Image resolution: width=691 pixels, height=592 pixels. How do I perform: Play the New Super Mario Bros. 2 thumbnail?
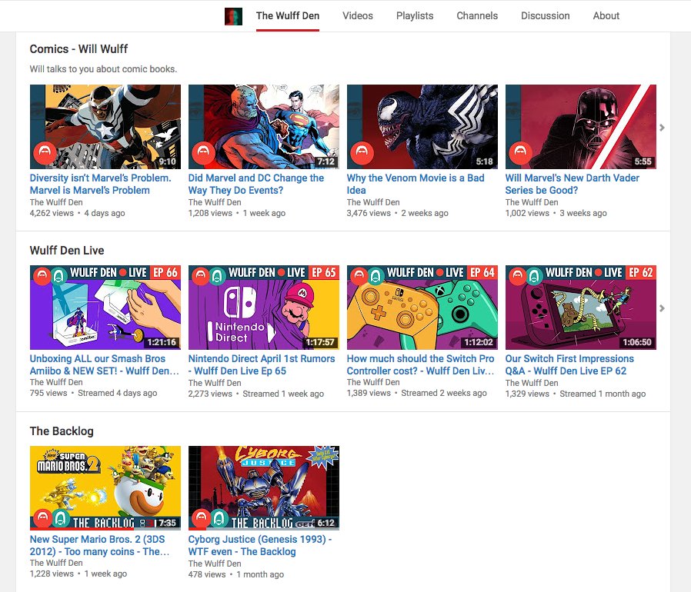(x=105, y=488)
